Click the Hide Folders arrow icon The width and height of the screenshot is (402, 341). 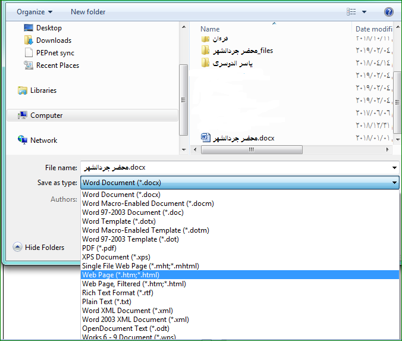(17, 247)
